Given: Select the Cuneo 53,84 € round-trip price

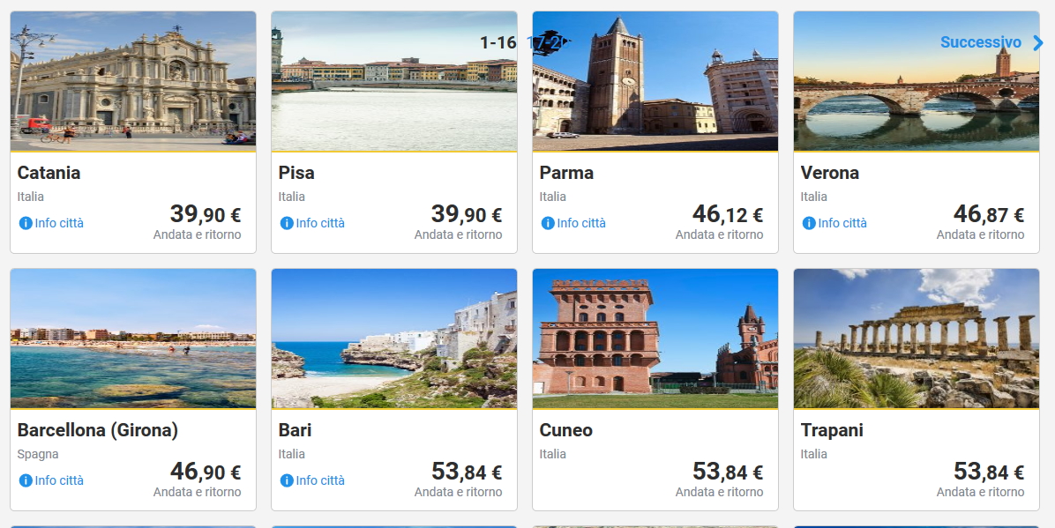Looking at the screenshot, I should click(x=728, y=472).
